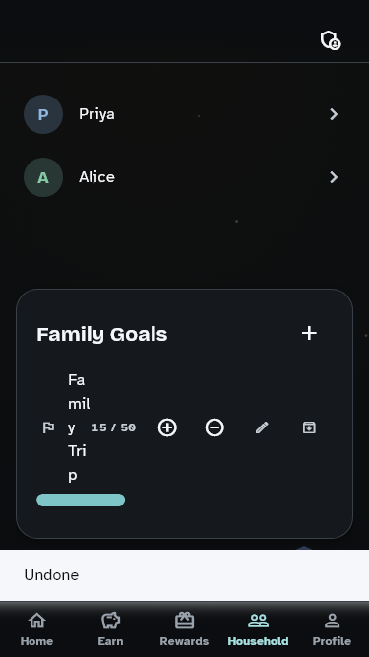369x657 pixels.
Task: Open Priya's avatar circle
Action: pos(43,114)
